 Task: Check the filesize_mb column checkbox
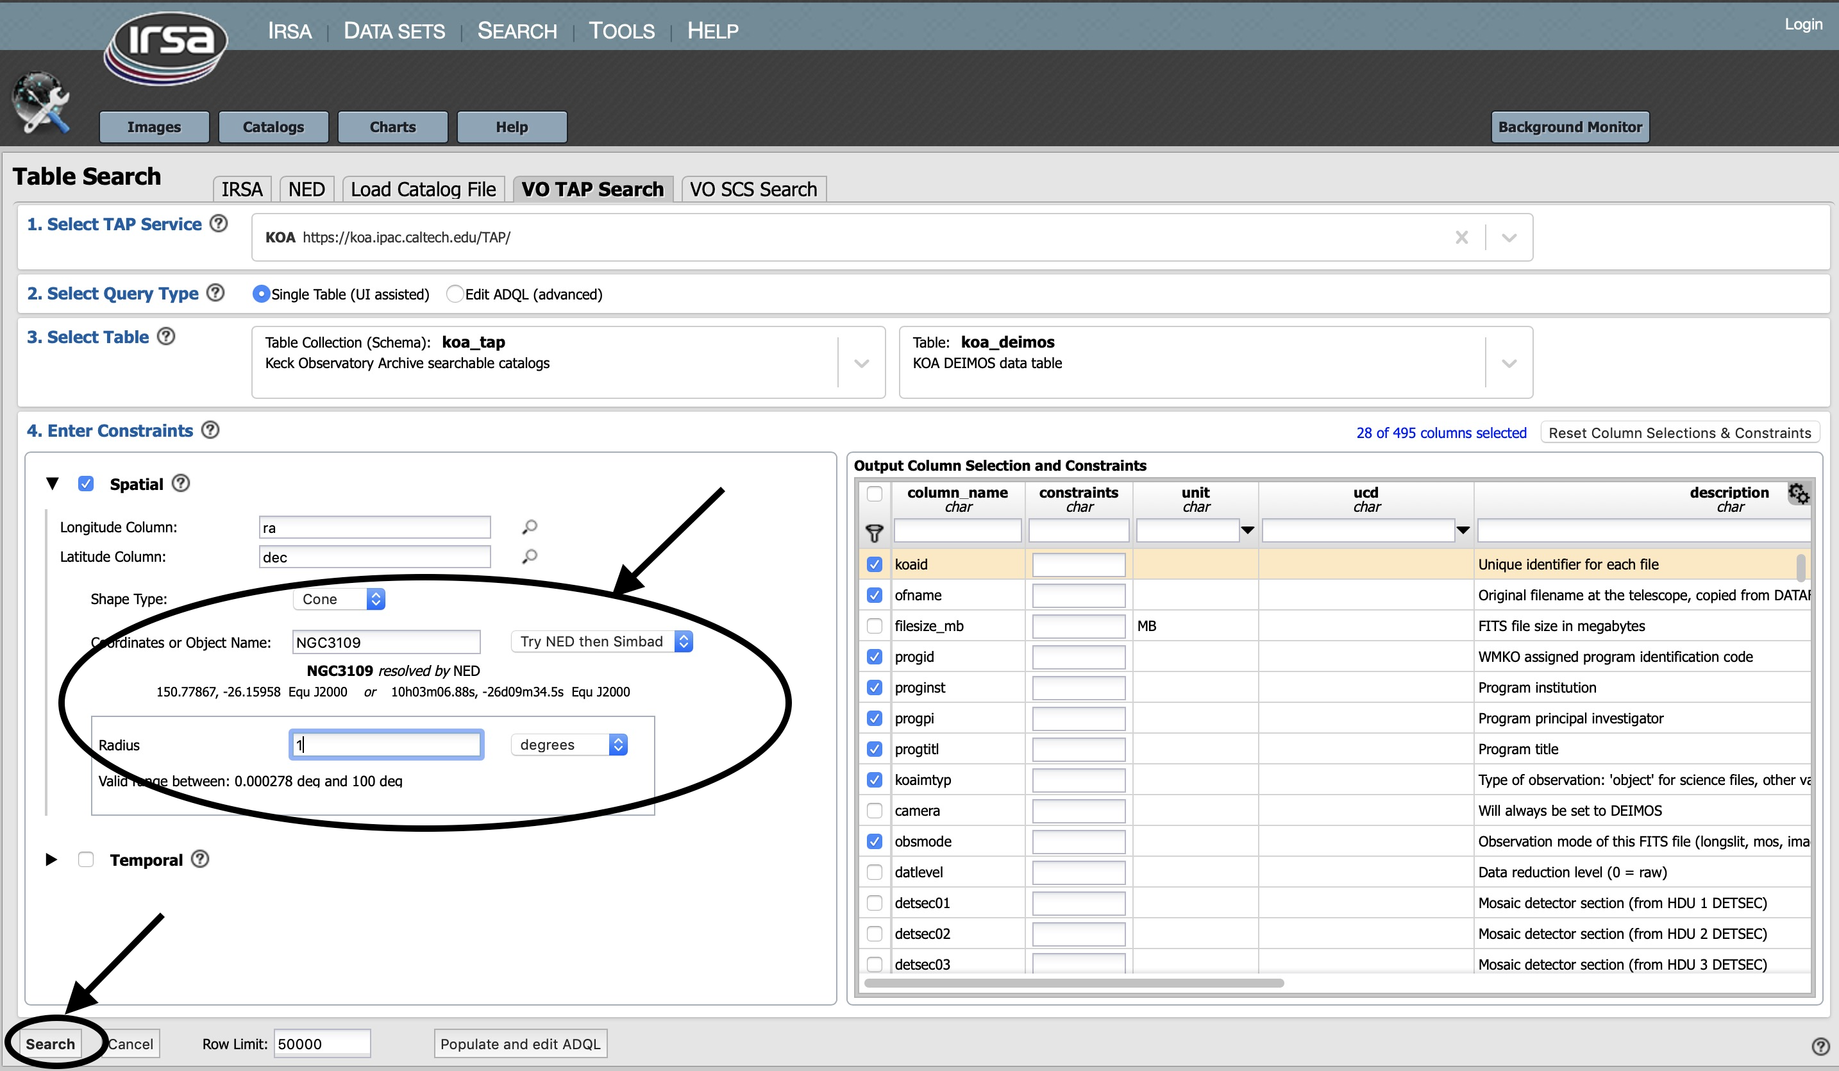click(874, 626)
